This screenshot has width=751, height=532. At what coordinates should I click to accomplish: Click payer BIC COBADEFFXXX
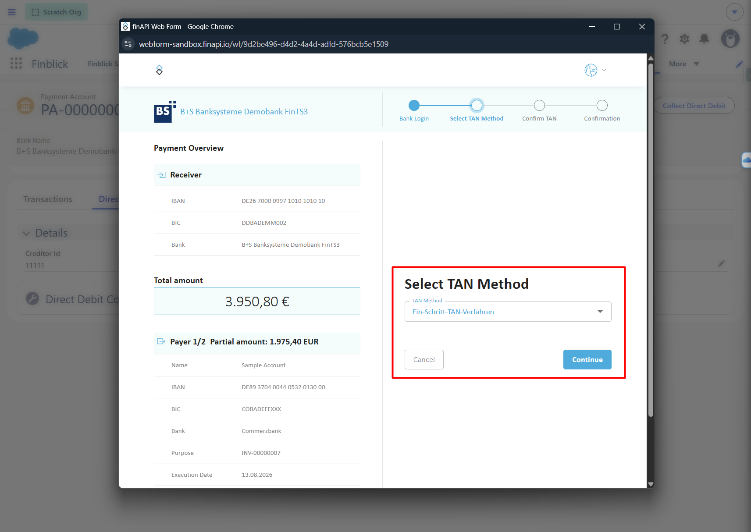coord(261,409)
